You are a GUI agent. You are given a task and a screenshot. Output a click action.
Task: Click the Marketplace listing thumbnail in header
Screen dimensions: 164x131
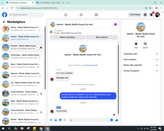pyautogui.click(x=51, y=32)
